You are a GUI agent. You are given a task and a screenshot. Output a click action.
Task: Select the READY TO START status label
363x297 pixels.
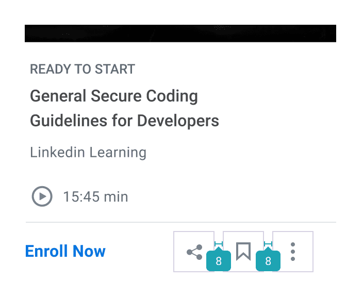tap(82, 69)
